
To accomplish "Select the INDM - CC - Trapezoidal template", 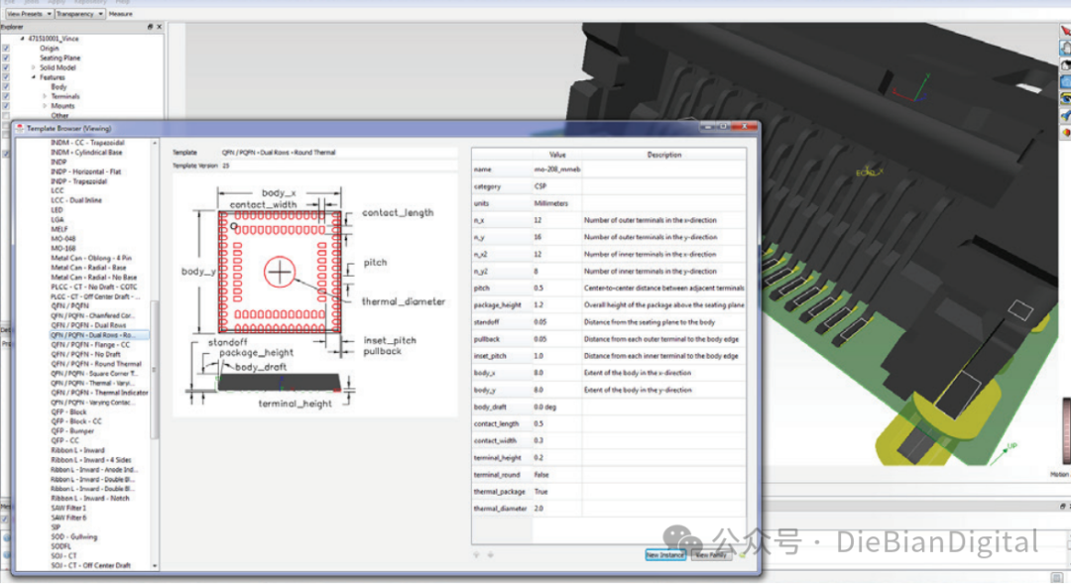I will (87, 143).
